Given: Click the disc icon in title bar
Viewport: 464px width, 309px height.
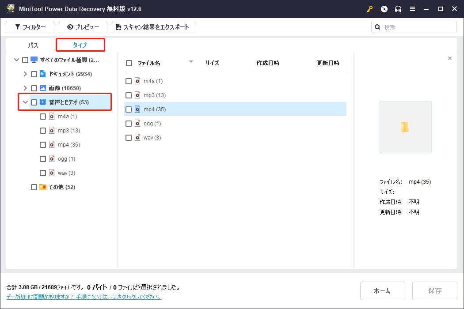Looking at the screenshot, I should pos(384,9).
